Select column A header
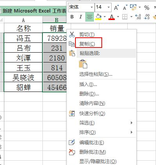 pos(23,20)
